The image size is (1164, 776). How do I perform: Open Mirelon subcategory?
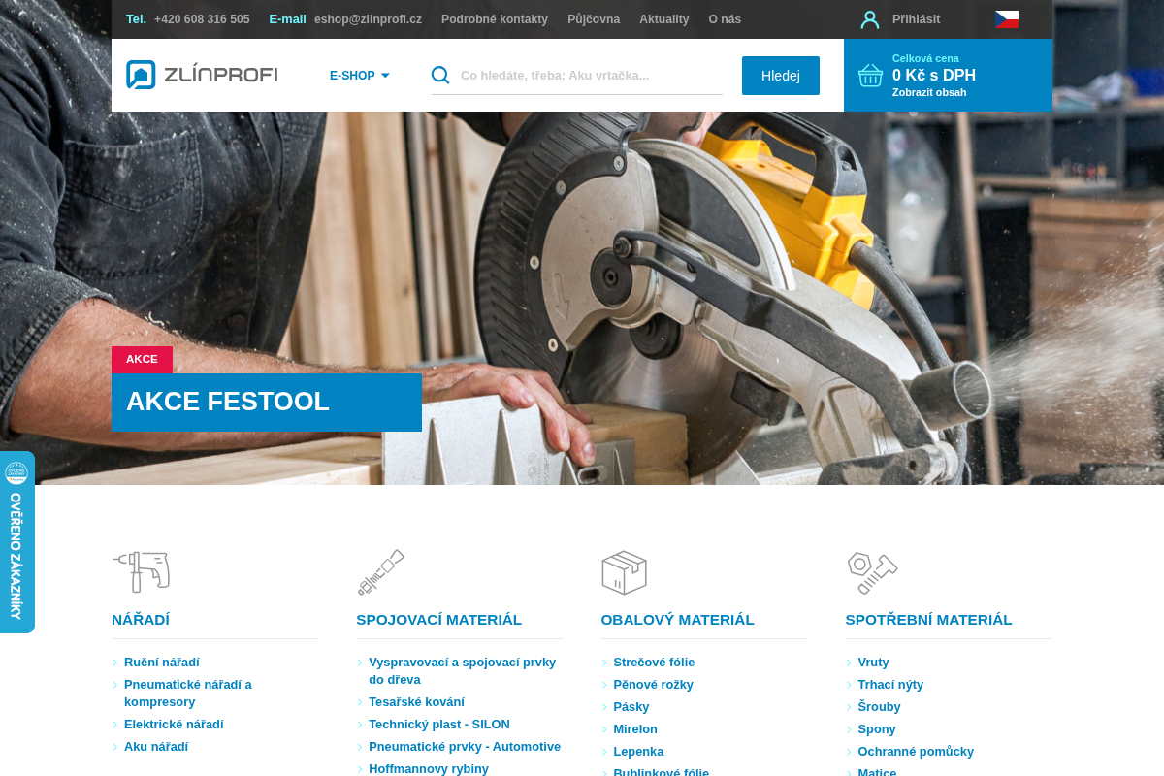[x=635, y=729]
